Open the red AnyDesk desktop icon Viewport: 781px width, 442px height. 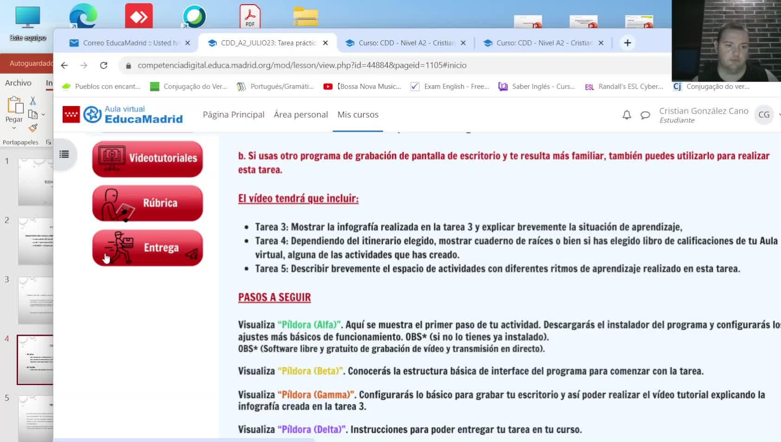[x=139, y=16]
